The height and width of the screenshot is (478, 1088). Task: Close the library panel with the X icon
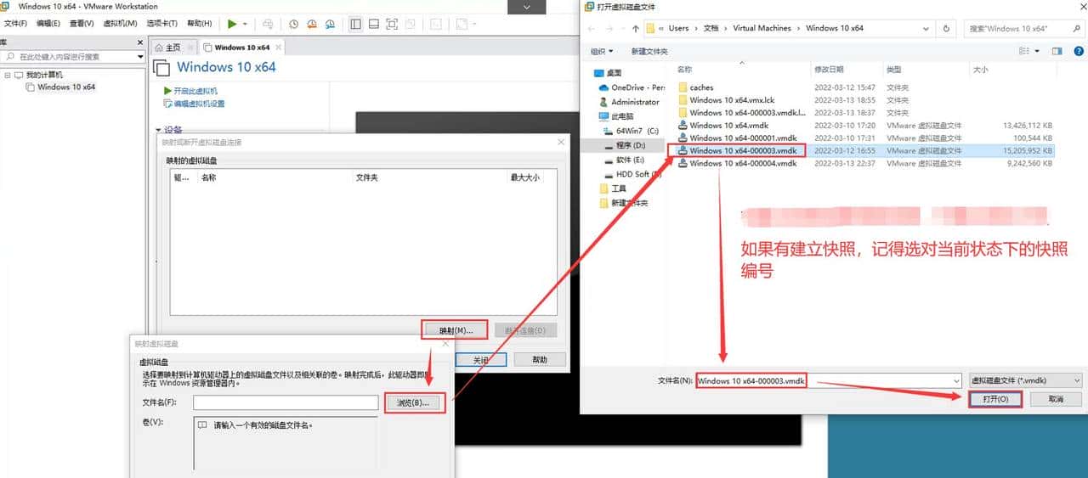coord(140,42)
